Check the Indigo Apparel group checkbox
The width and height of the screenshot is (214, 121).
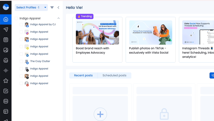[16, 18]
